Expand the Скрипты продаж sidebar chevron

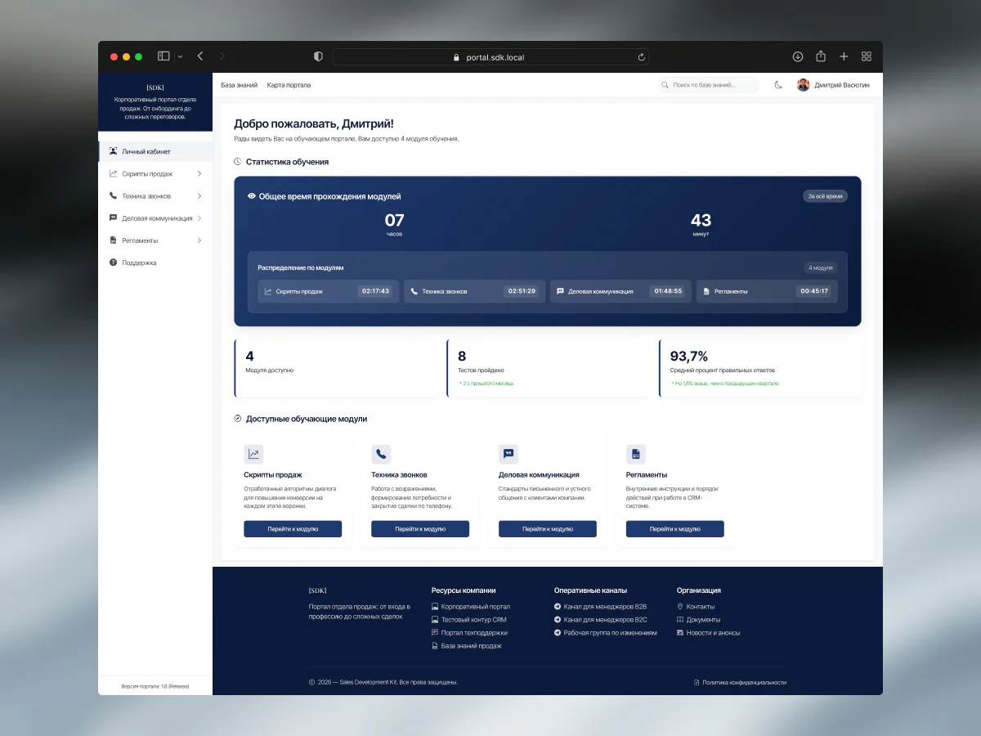[x=199, y=173]
